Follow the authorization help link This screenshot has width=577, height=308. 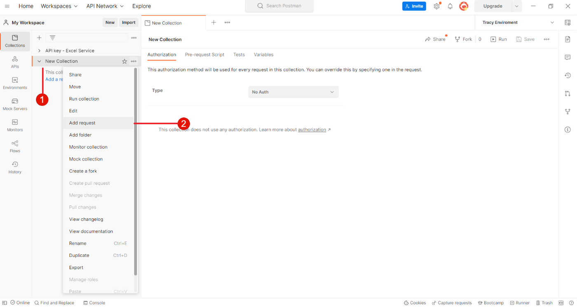pos(312,130)
